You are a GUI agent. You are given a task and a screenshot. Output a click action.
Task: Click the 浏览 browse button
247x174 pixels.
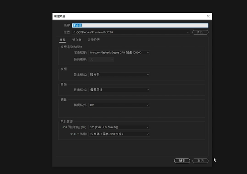coord(200,32)
